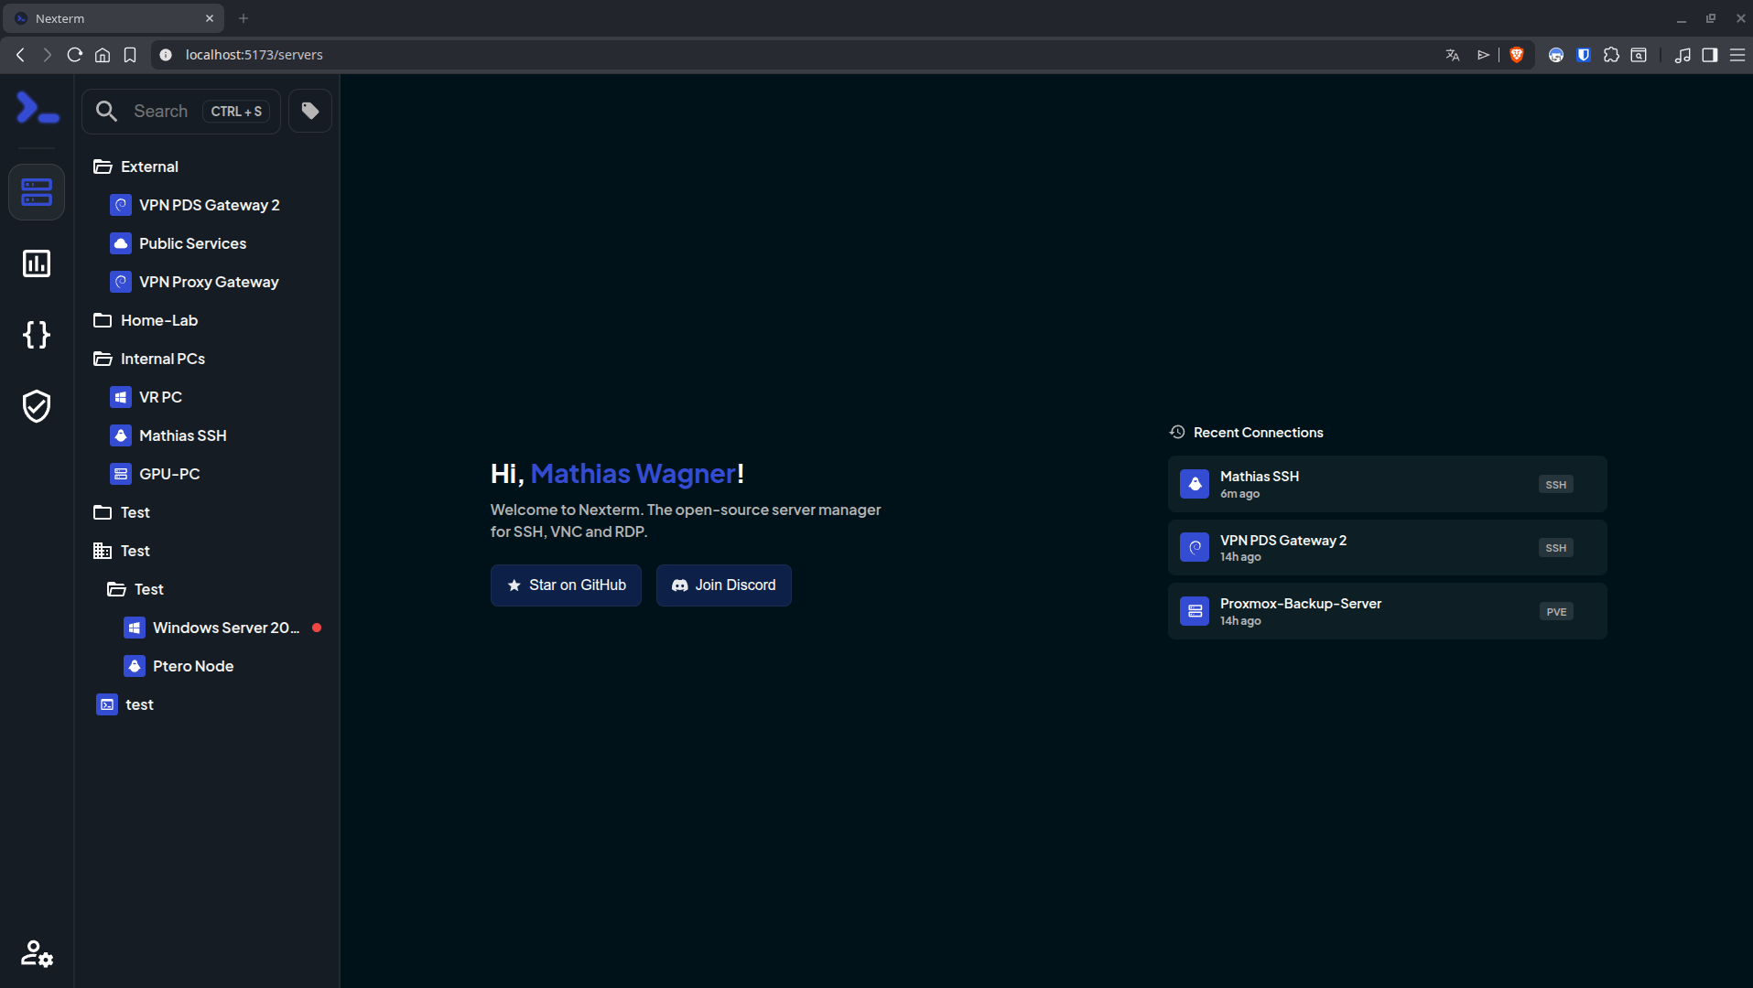This screenshot has width=1753, height=988.
Task: Click the browser forward arrow
Action: point(48,55)
